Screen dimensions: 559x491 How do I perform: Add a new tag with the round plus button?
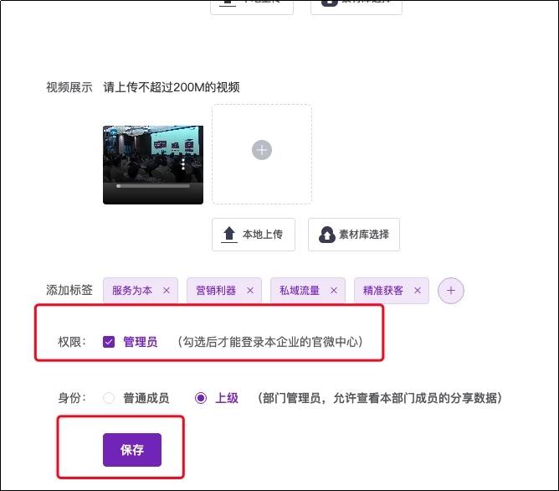[451, 291]
